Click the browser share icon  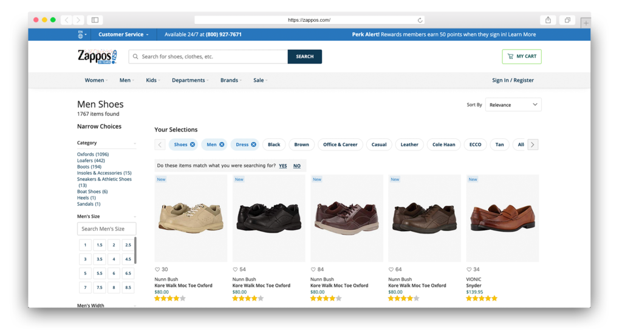click(548, 20)
